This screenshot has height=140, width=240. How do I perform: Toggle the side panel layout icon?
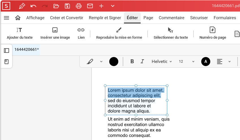(7, 51)
